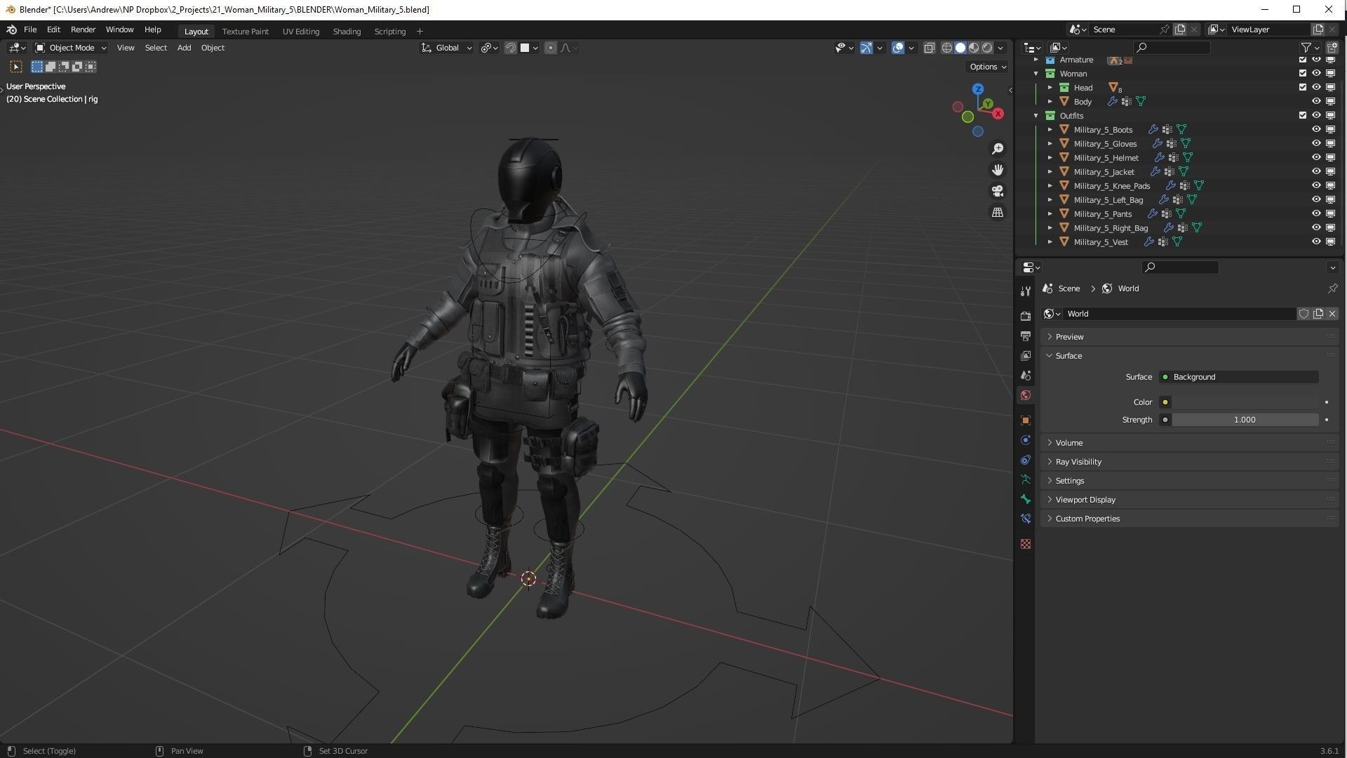Open the Physics properties tab

(1026, 440)
